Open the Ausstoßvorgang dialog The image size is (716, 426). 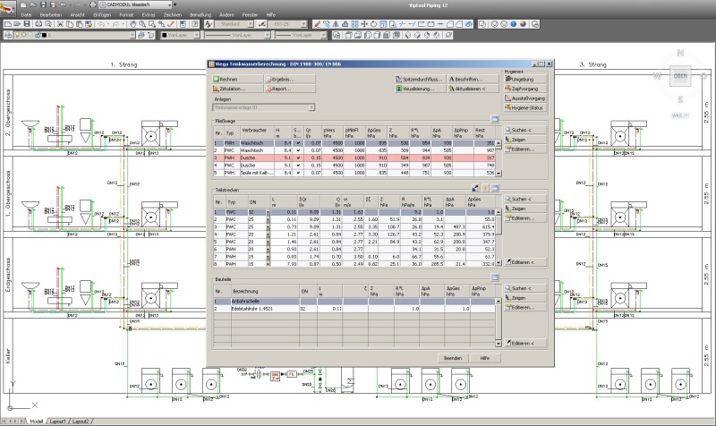coord(525,98)
